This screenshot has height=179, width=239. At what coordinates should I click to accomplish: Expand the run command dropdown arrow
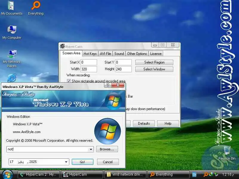tap(91, 149)
